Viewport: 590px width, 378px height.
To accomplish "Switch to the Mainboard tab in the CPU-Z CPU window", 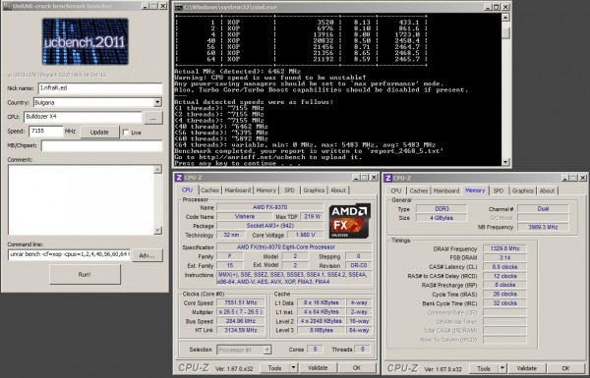I will pyautogui.click(x=237, y=190).
